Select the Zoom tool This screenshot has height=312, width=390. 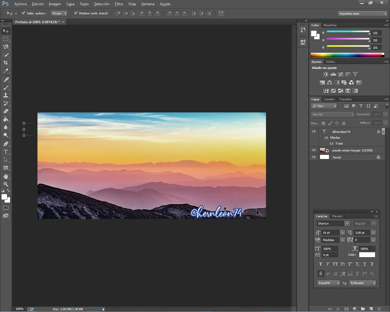(x=6, y=184)
